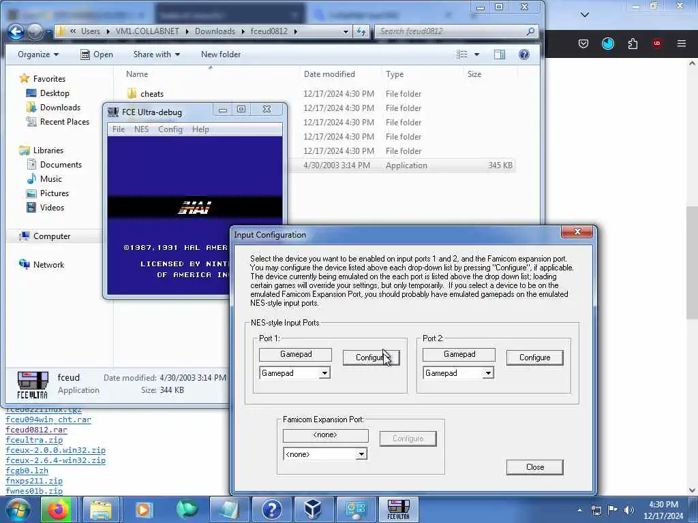The image size is (698, 523).
Task: Open the Port 2 Gamepad dropdown
Action: point(488,373)
